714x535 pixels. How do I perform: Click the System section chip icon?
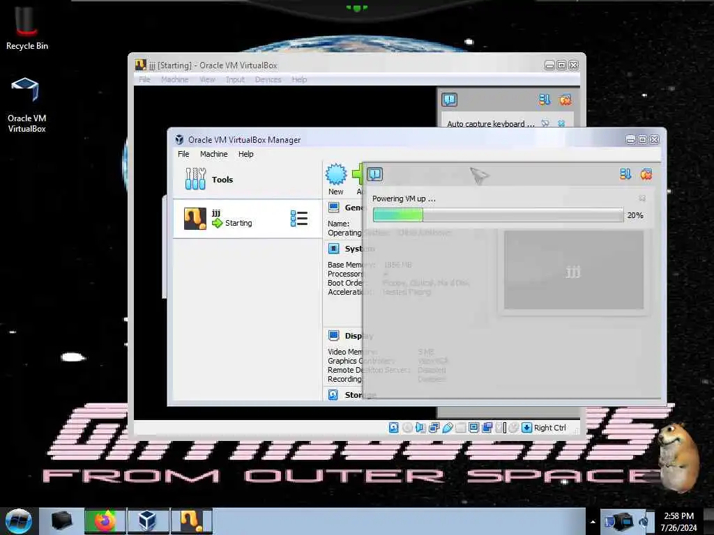pyautogui.click(x=334, y=249)
